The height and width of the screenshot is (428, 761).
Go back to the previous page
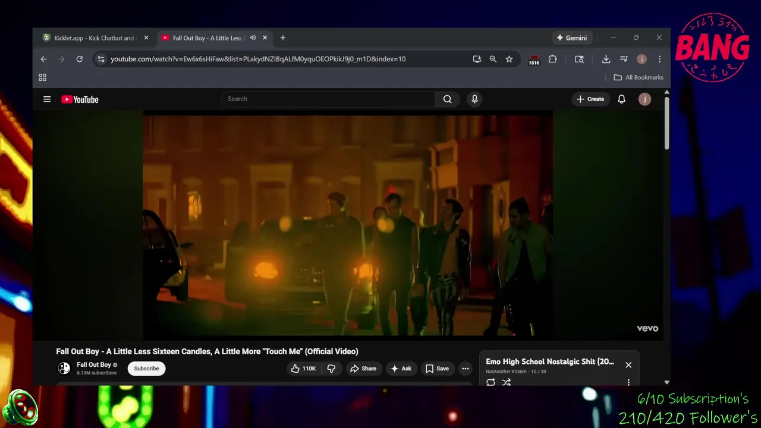[43, 59]
